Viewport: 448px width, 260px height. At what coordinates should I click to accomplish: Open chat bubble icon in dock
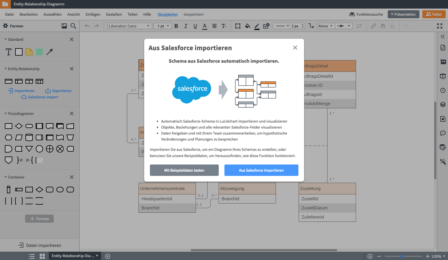(x=443, y=133)
